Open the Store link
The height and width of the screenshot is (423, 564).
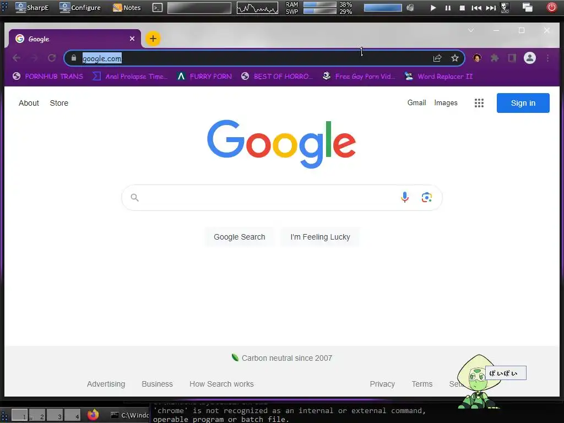59,103
